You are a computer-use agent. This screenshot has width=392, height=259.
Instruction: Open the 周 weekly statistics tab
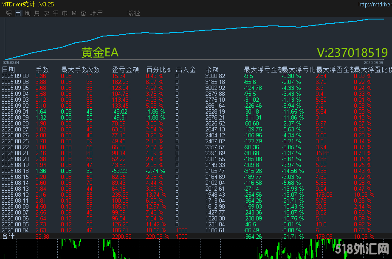[x=28, y=13]
